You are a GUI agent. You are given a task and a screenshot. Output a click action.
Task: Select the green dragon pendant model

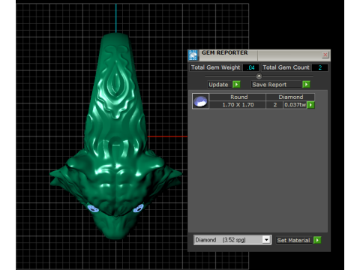(x=115, y=136)
